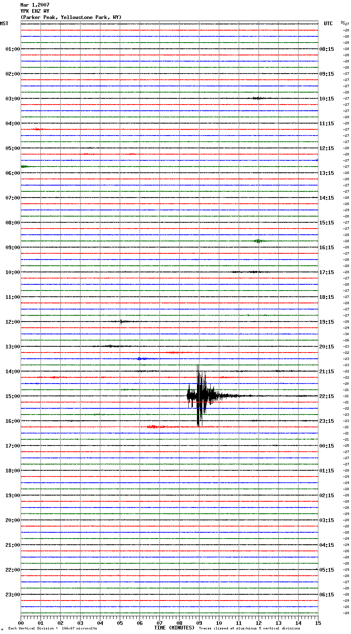
Task: Click the UTC "21:15" time label
Action: click(x=327, y=372)
